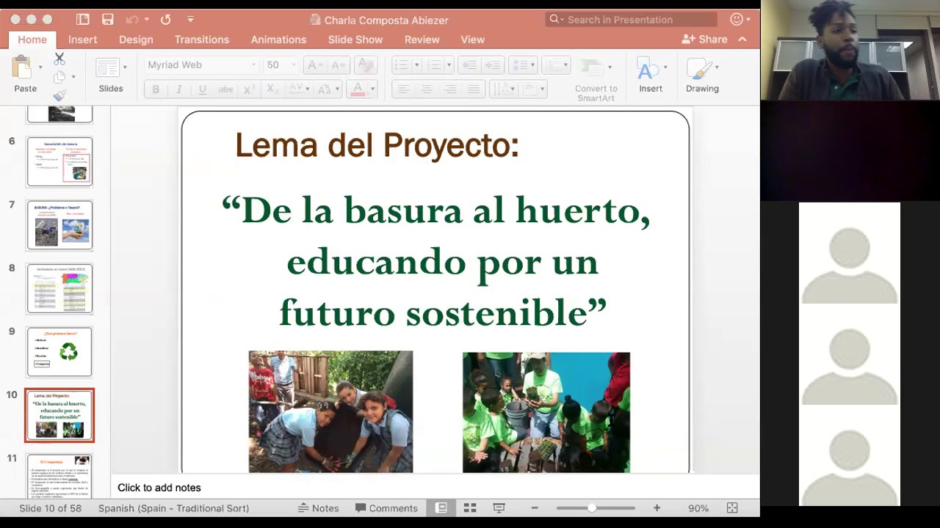
Task: Open the font size 50 dropdown
Action: point(294,65)
